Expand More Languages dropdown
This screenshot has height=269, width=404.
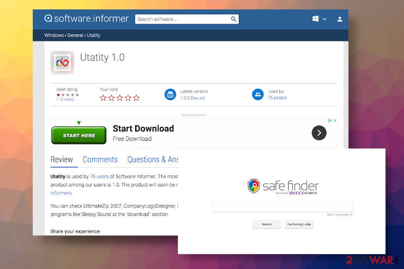tap(340, 214)
